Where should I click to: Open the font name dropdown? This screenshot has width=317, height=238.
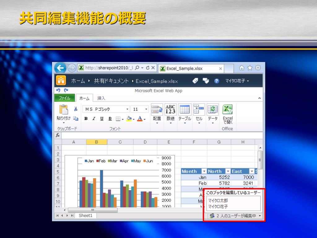coord(127,109)
